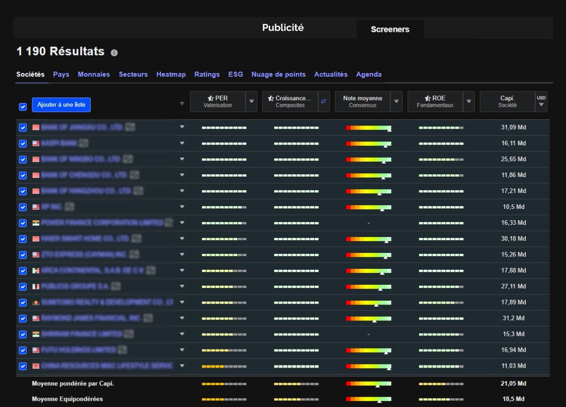Click the sort icon next to the Croissance column
The width and height of the screenshot is (566, 407).
[324, 101]
